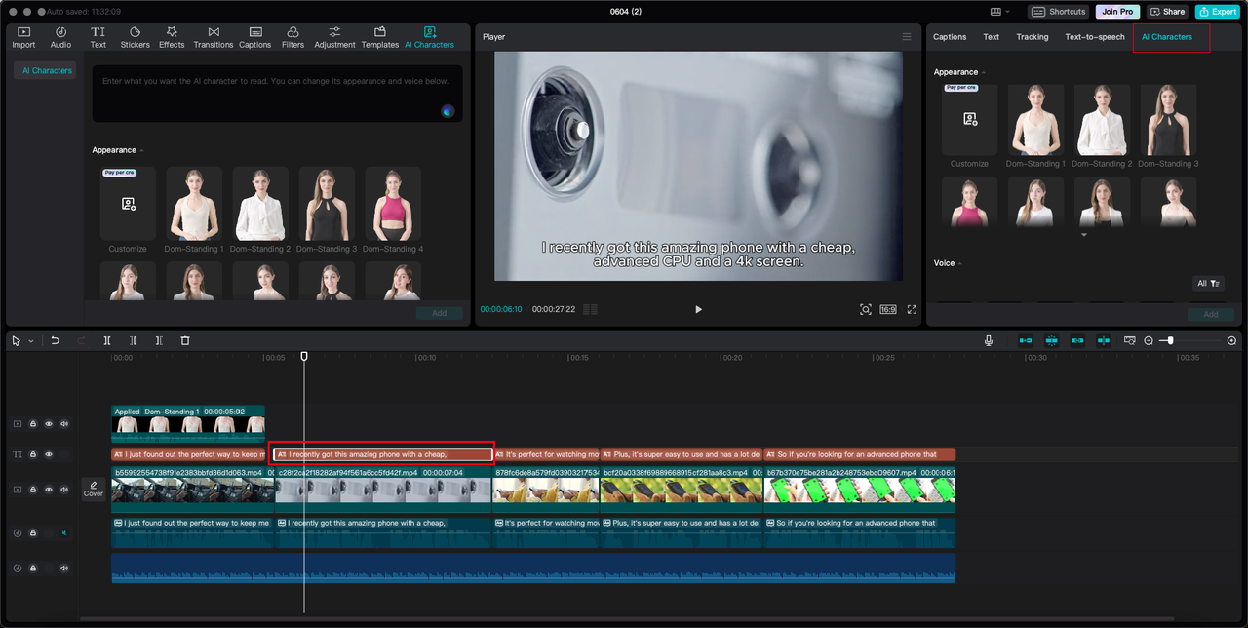Viewport: 1248px width, 628px height.
Task: Select the Transitions icon in toolbar
Action: [x=213, y=37]
